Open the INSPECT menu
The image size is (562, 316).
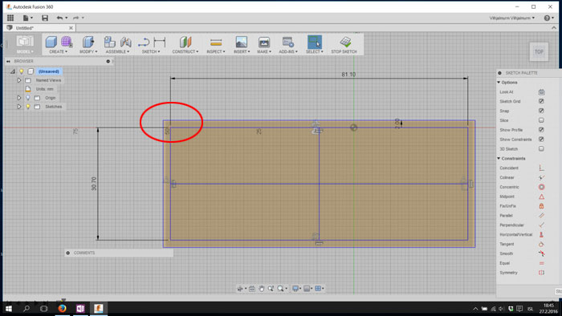[216, 52]
